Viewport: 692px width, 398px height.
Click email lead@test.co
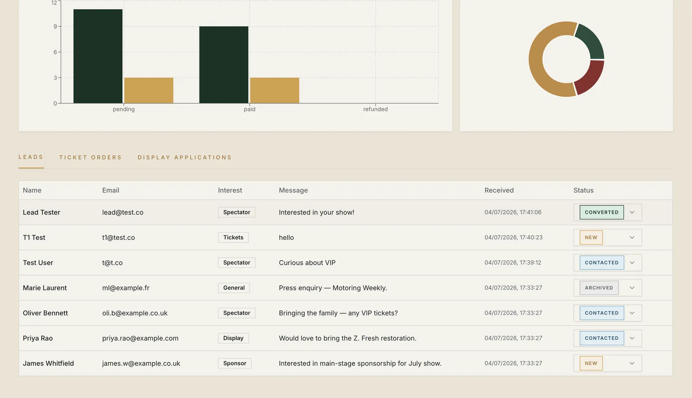coord(123,212)
